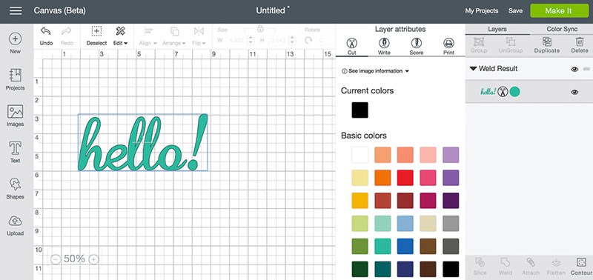The width and height of the screenshot is (593, 280).
Task: Zoom in with plus button
Action: [93, 259]
